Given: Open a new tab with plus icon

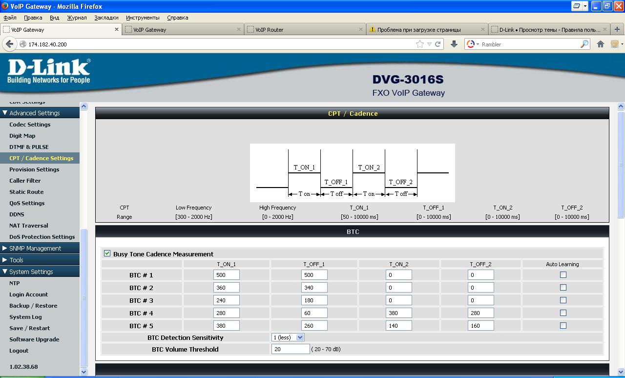Looking at the screenshot, I should (617, 29).
